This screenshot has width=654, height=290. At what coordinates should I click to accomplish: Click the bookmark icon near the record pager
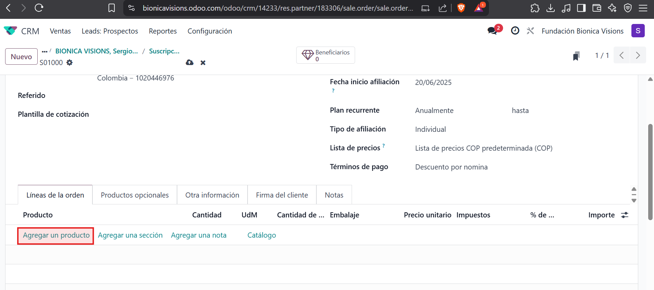[x=576, y=56]
